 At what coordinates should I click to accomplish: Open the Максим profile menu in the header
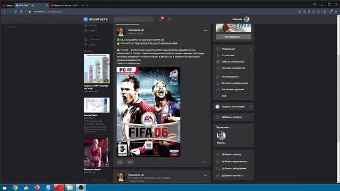pyautogui.click(x=242, y=19)
